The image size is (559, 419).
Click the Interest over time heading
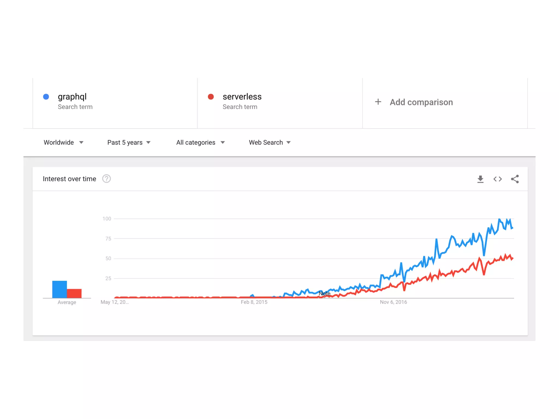[69, 179]
